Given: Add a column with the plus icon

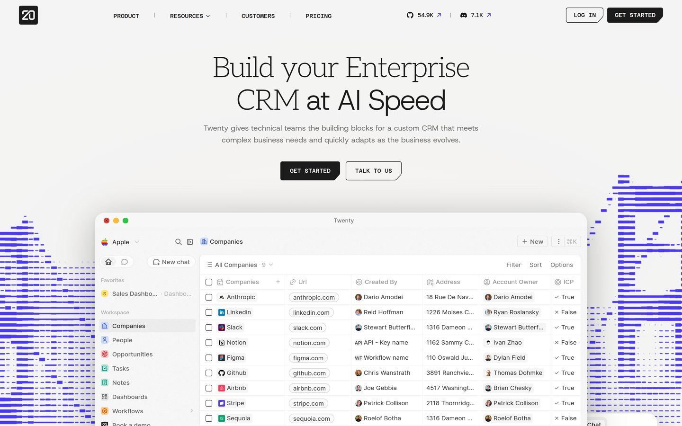Looking at the screenshot, I should (x=278, y=282).
